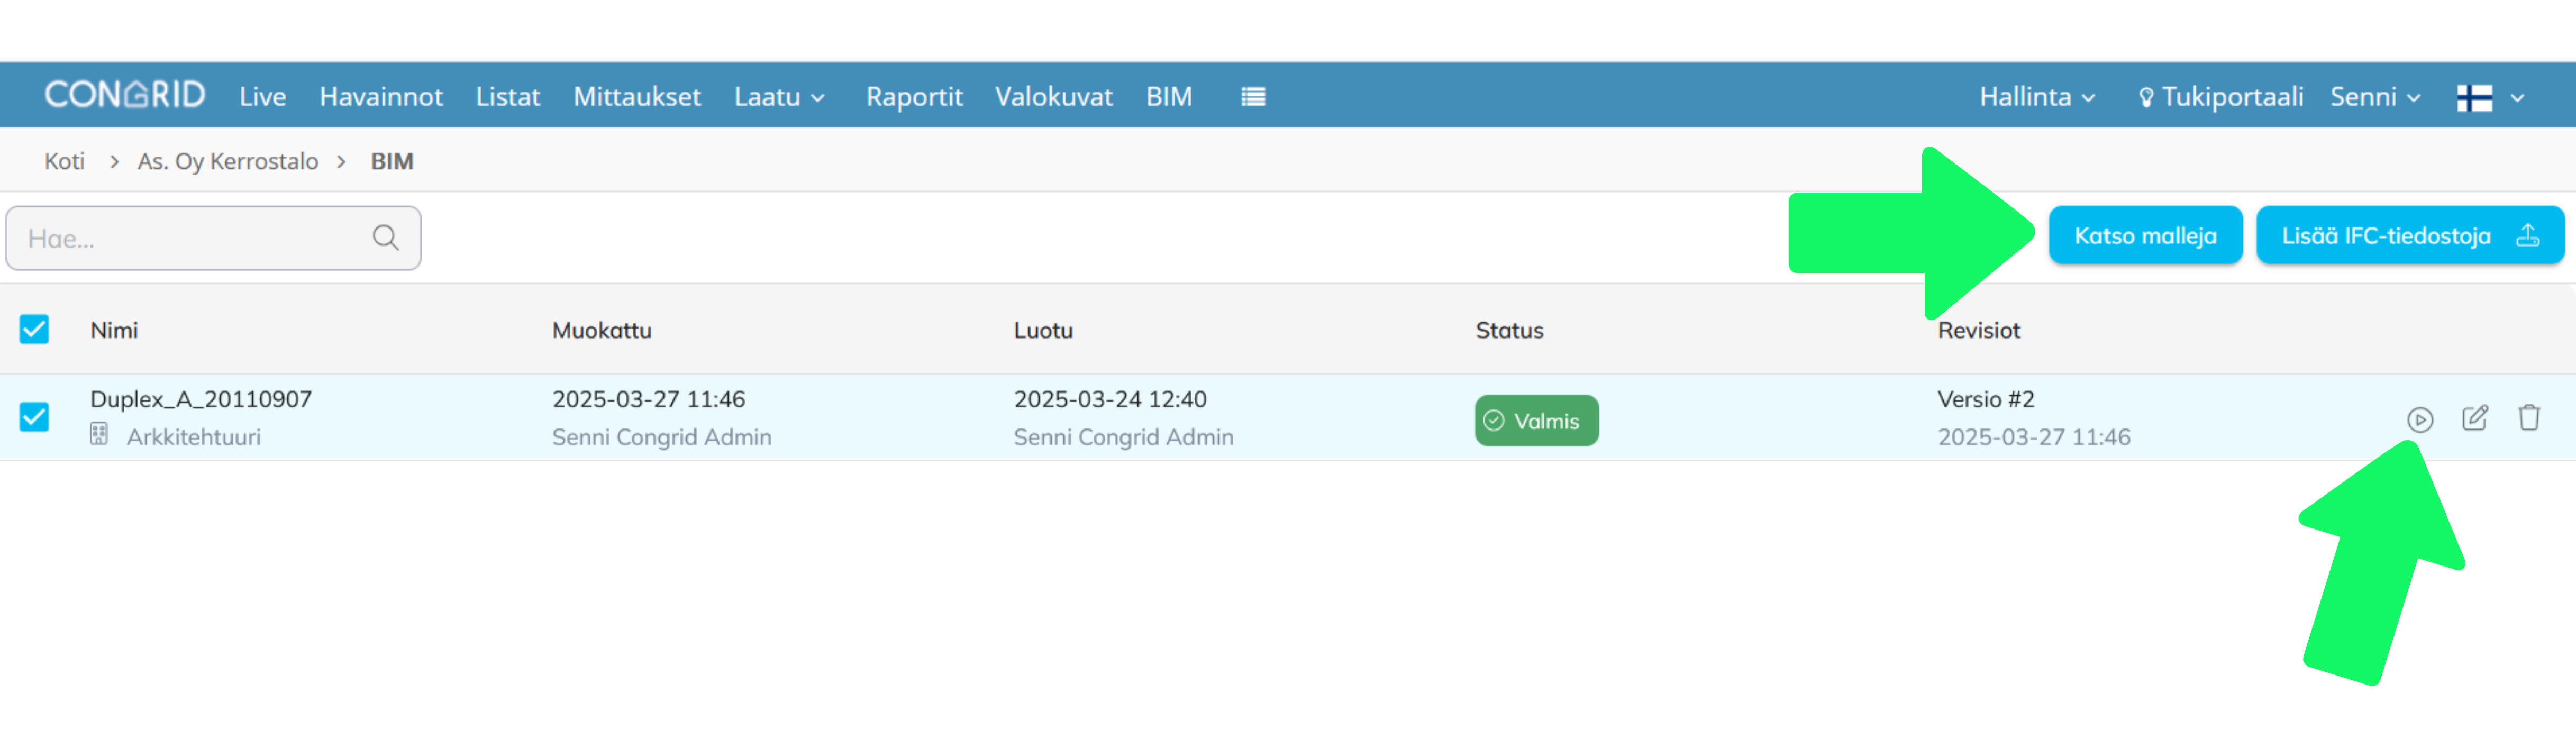This screenshot has height=748, width=2576.
Task: Go to Koti breadcrumb
Action: (64, 161)
